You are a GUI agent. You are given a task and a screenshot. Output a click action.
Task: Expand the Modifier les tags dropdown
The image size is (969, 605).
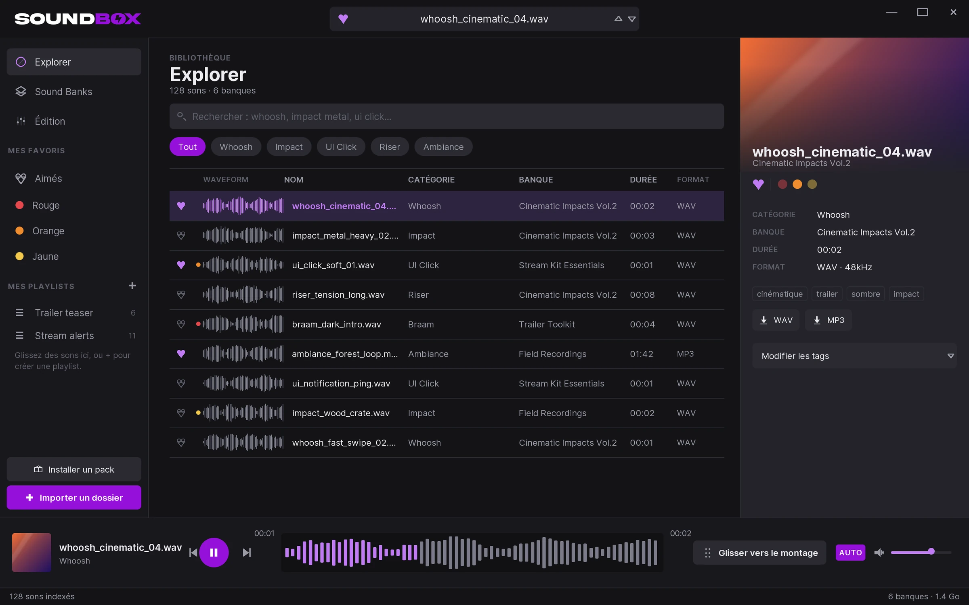(x=854, y=356)
